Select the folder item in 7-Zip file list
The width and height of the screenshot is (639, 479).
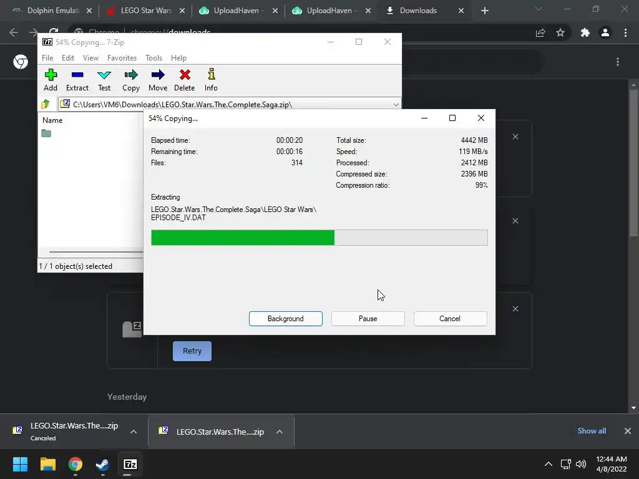(x=46, y=133)
